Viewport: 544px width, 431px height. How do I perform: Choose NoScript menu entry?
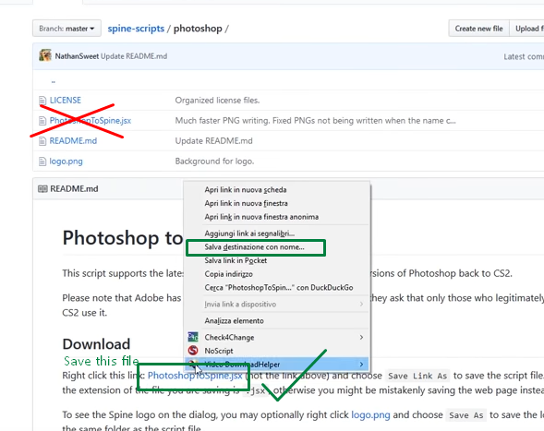coord(277,351)
